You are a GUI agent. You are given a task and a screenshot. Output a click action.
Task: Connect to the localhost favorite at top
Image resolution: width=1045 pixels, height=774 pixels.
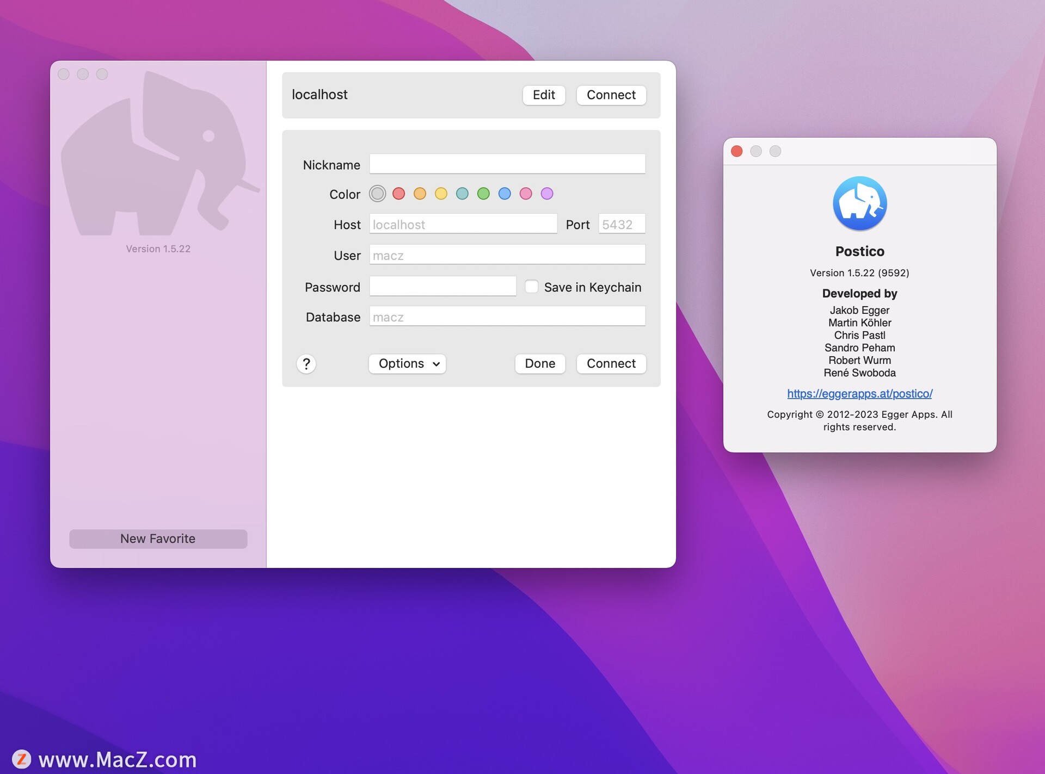[611, 95]
